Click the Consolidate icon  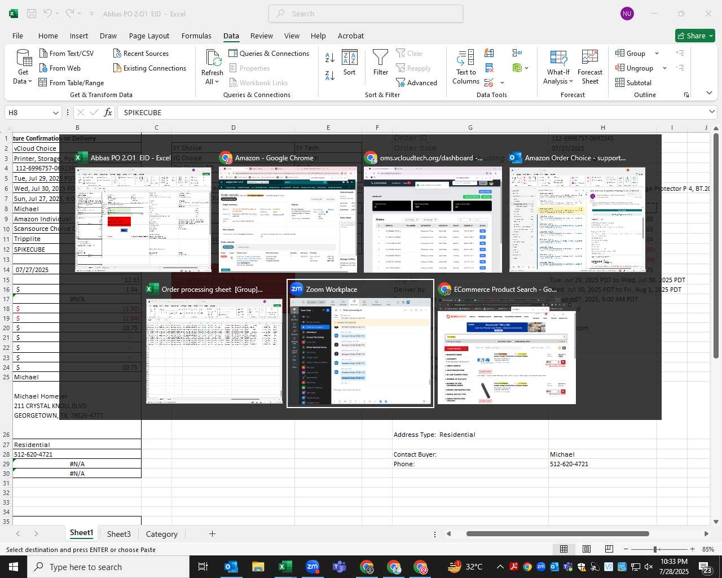coord(517,53)
